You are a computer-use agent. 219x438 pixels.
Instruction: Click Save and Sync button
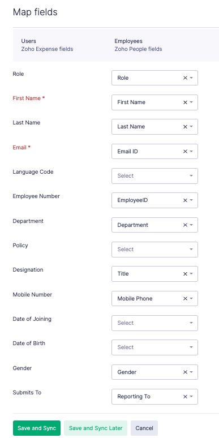point(37,428)
